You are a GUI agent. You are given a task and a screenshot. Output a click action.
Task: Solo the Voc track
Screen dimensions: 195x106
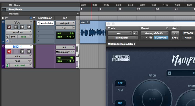click(22, 27)
